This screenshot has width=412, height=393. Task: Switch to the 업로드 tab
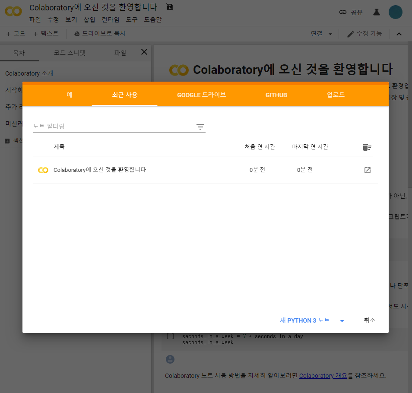[x=336, y=95]
